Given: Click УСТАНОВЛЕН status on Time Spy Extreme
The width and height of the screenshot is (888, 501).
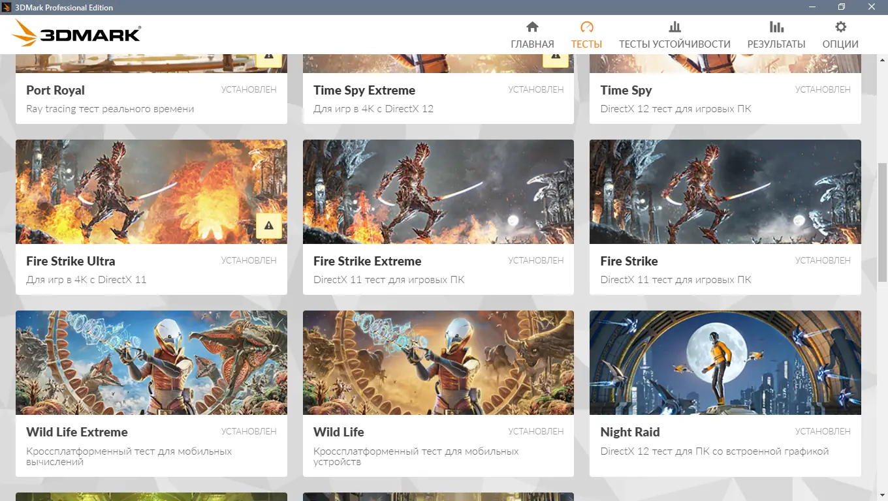Looking at the screenshot, I should [x=536, y=89].
